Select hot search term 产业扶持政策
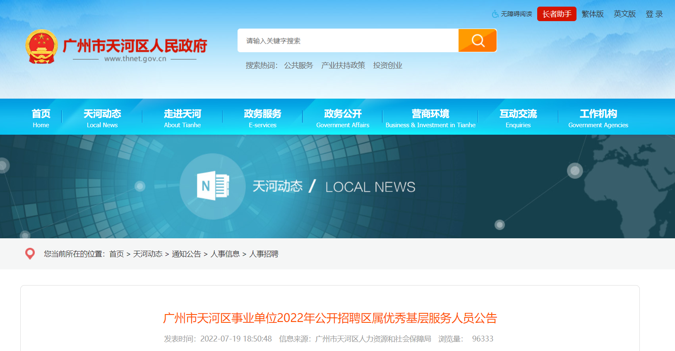This screenshot has width=675, height=351. [x=343, y=65]
